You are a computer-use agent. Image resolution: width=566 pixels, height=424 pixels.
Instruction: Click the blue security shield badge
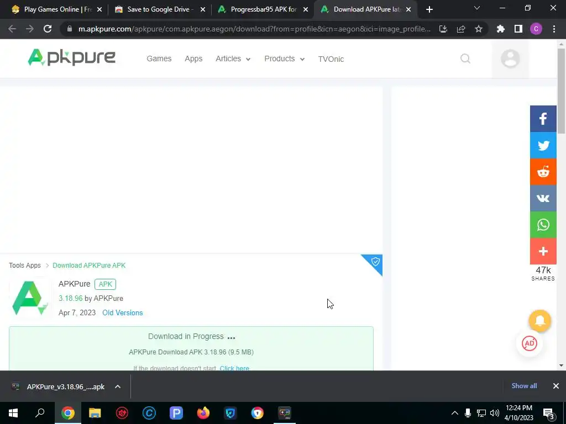point(375,262)
